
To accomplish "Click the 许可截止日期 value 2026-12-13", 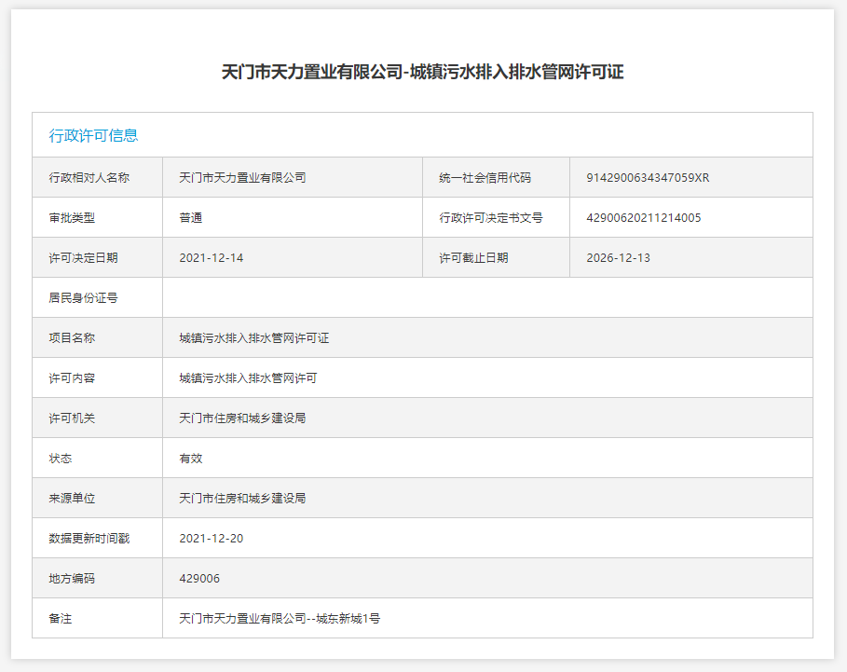I will pos(619,258).
